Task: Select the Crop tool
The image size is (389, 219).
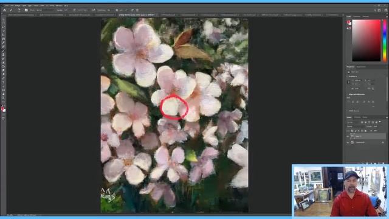Action: point(3,35)
